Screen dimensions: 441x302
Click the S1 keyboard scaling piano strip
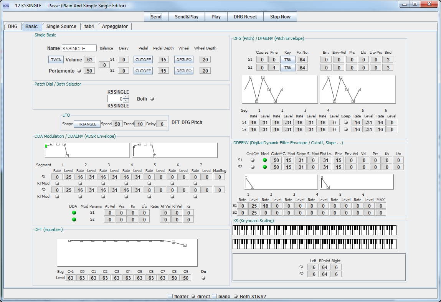314,230
